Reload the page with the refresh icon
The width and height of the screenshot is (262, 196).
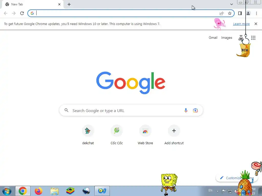click(x=22, y=13)
